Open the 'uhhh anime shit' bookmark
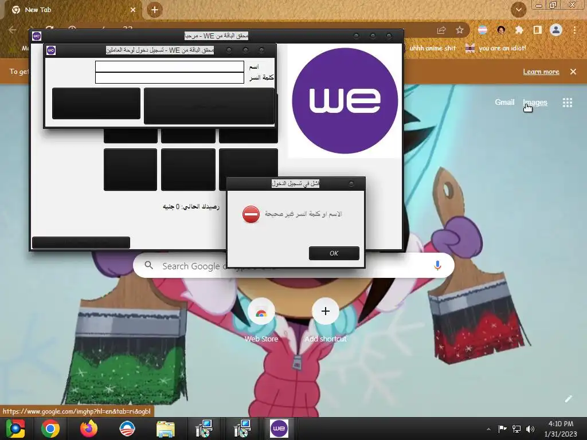The width and height of the screenshot is (587, 440). (432, 48)
